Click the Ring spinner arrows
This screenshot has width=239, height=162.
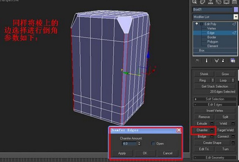tap(213, 80)
